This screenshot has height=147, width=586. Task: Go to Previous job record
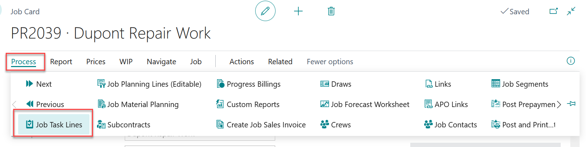pyautogui.click(x=45, y=104)
